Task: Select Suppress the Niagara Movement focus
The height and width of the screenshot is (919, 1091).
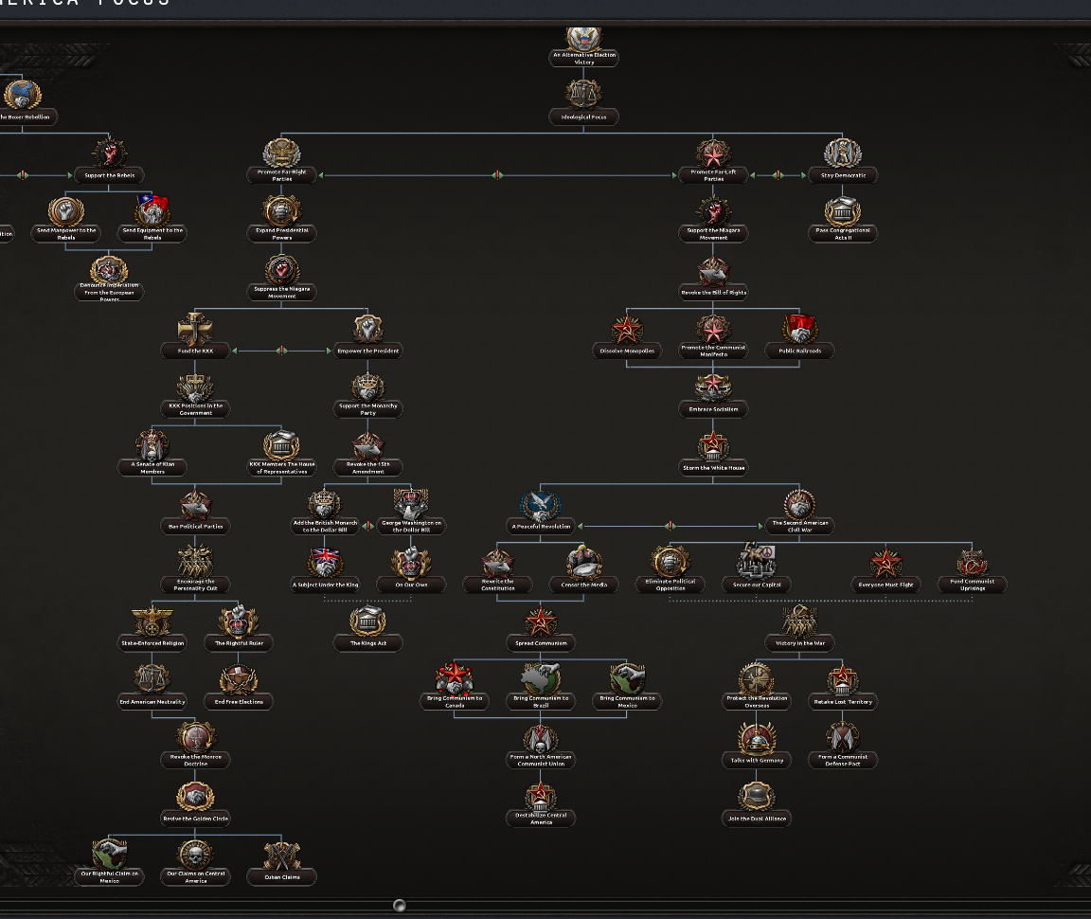Action: (x=282, y=279)
